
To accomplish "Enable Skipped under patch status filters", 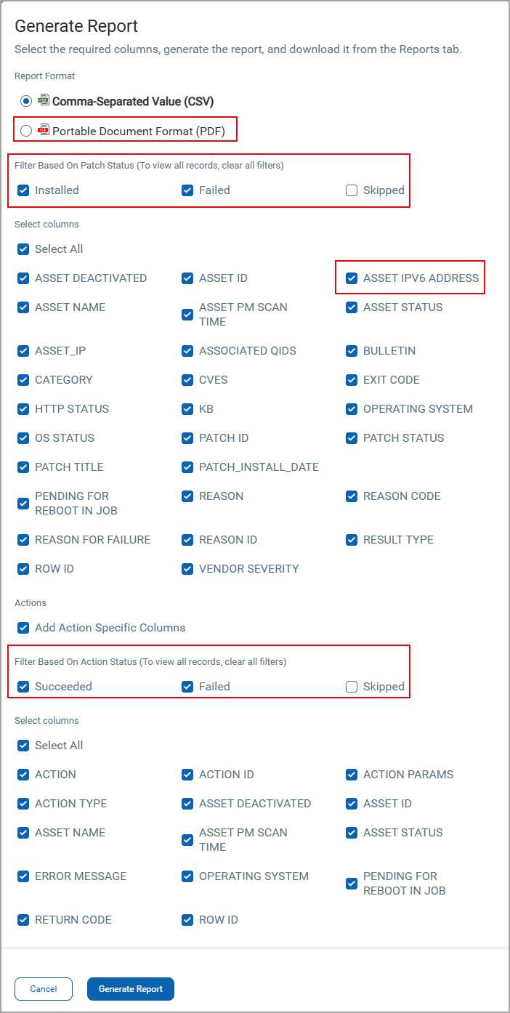I will tap(352, 190).
